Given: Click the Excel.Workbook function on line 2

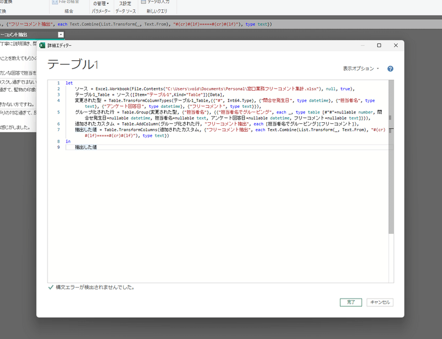Looking at the screenshot, I should tap(113, 89).
